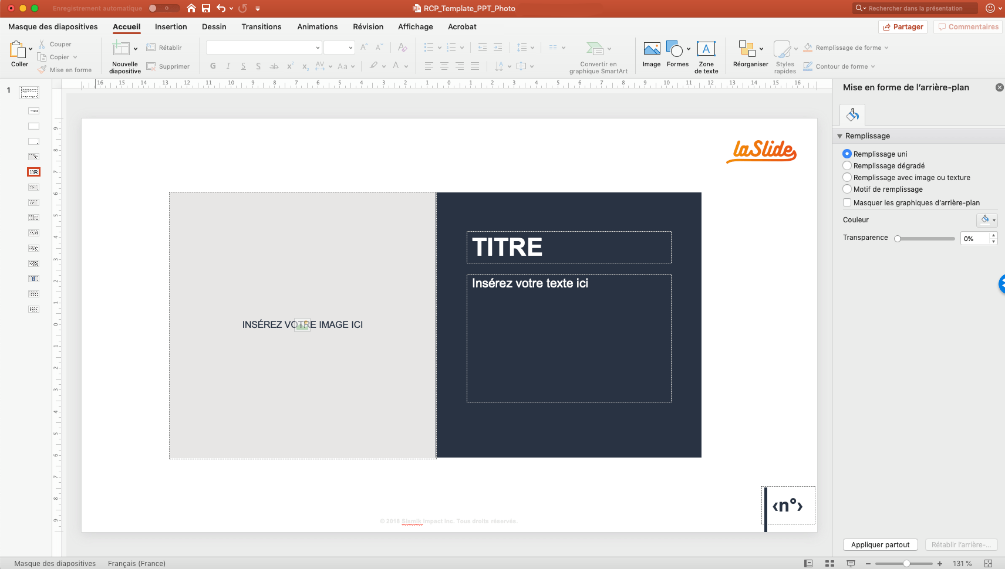
Task: Click the TITRE placeholder on slide
Action: pos(569,247)
